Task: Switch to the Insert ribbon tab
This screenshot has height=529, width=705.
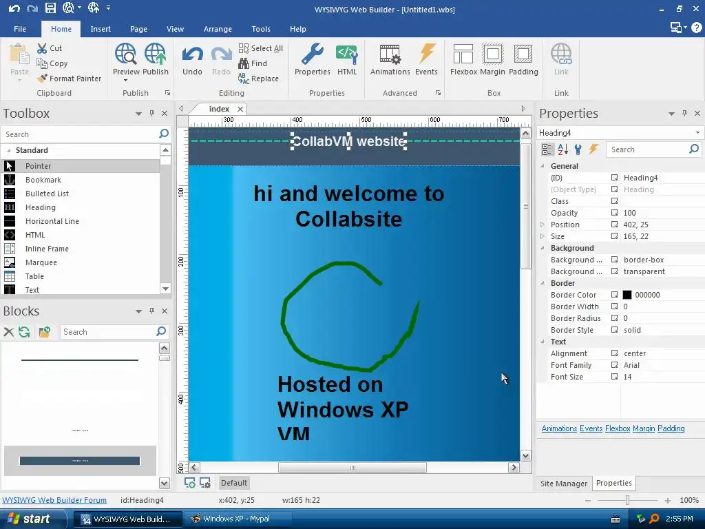Action: (101, 29)
